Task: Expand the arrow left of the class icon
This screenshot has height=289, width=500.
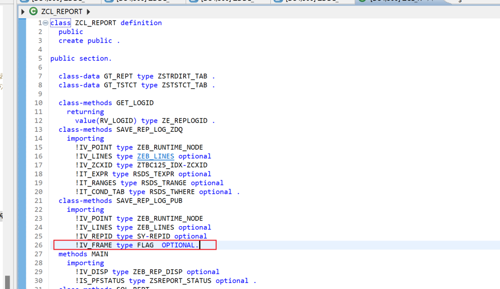Action: tap(23, 12)
